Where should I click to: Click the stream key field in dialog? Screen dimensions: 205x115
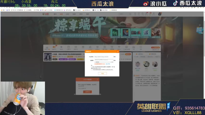click(x=104, y=60)
